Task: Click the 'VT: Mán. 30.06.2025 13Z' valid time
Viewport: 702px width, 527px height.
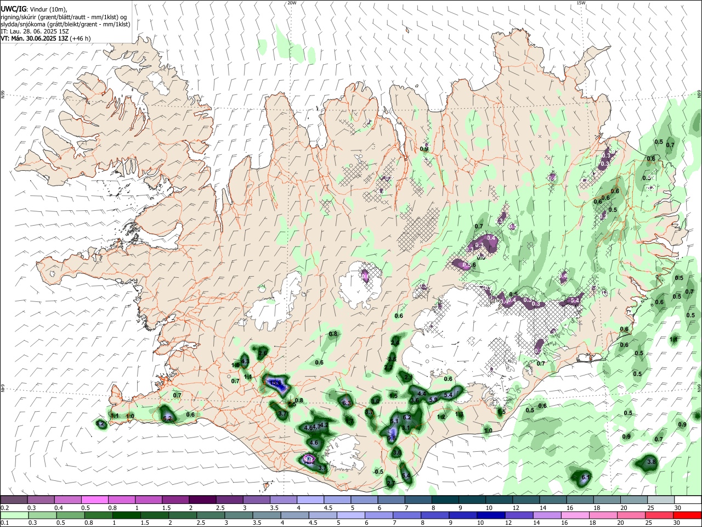Action: [x=35, y=38]
